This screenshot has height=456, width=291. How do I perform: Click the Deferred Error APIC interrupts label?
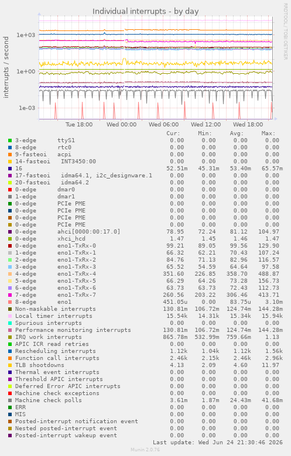click(67, 386)
